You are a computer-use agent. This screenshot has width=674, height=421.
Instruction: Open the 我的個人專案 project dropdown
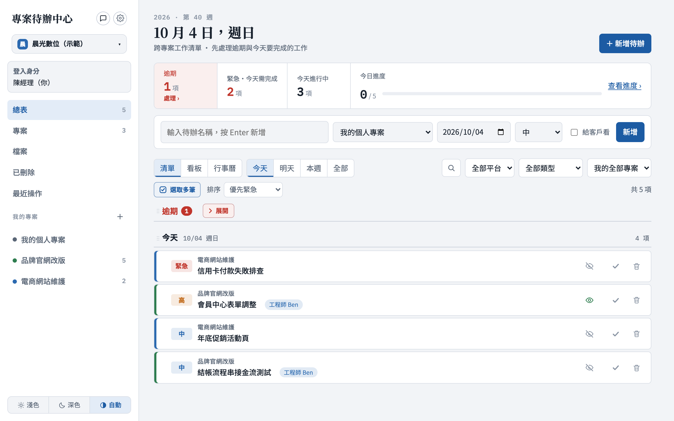383,132
